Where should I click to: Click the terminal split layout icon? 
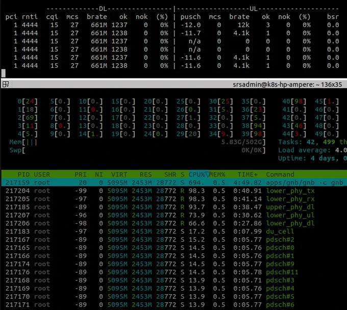(6, 84)
